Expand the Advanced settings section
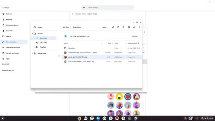215x121 pixels. [14, 64]
